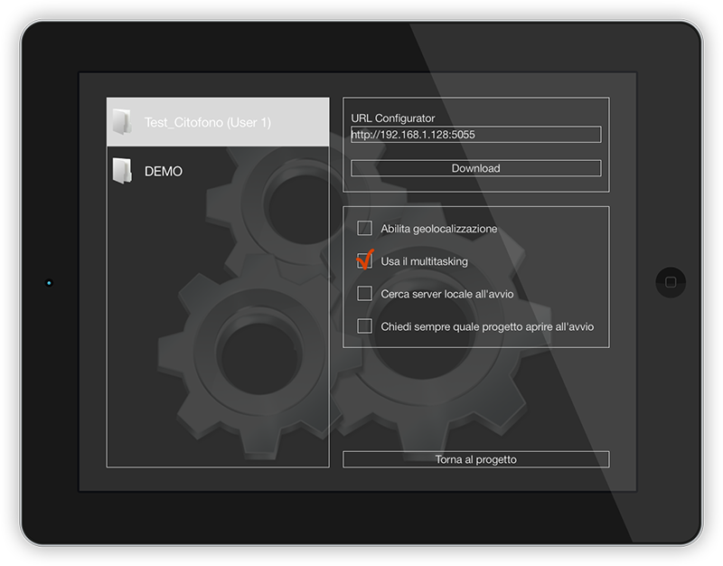The image size is (723, 566).
Task: Check Chiedi sempre quale progetto aprire all'avvio
Action: [365, 326]
